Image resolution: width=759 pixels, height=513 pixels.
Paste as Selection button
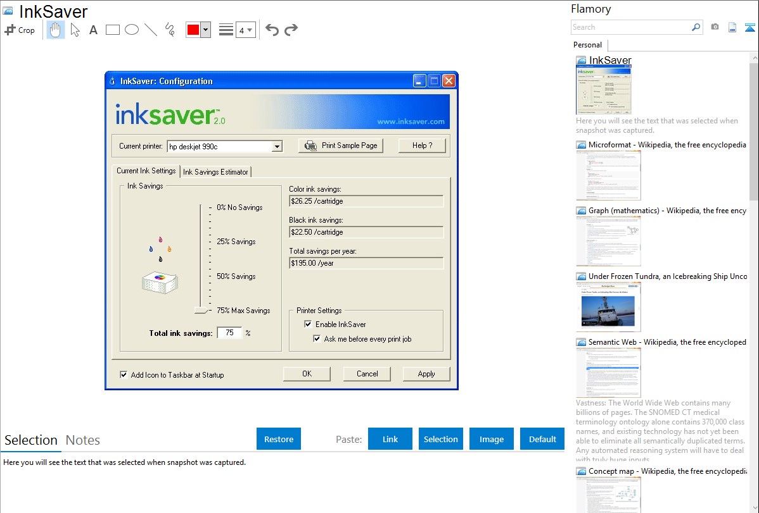(440, 439)
